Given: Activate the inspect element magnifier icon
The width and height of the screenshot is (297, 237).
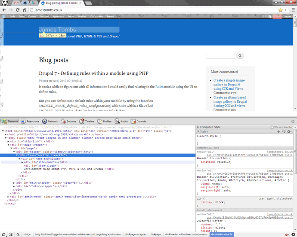Looking at the screenshot, I should point(18,234).
